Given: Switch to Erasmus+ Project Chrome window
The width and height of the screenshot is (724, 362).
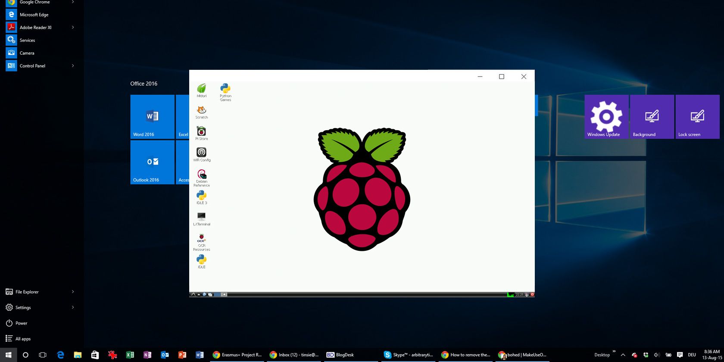Looking at the screenshot, I should [237, 355].
